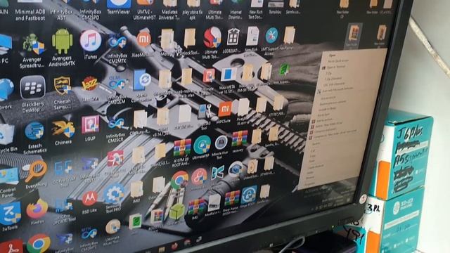450x253 pixels.
Task: Launch the RSD Lite Motorola icon
Action: pos(89,199)
